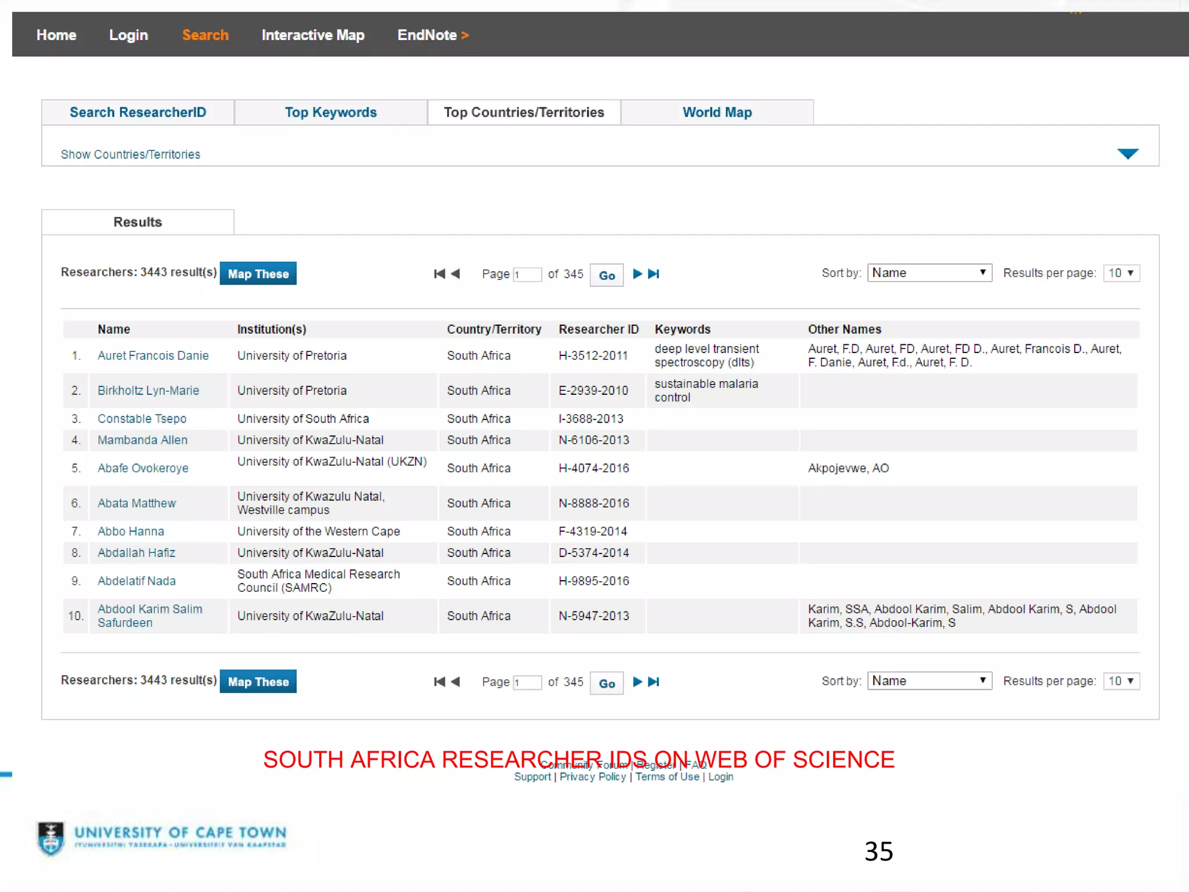
Task: Select the Results tab
Action: tap(138, 222)
